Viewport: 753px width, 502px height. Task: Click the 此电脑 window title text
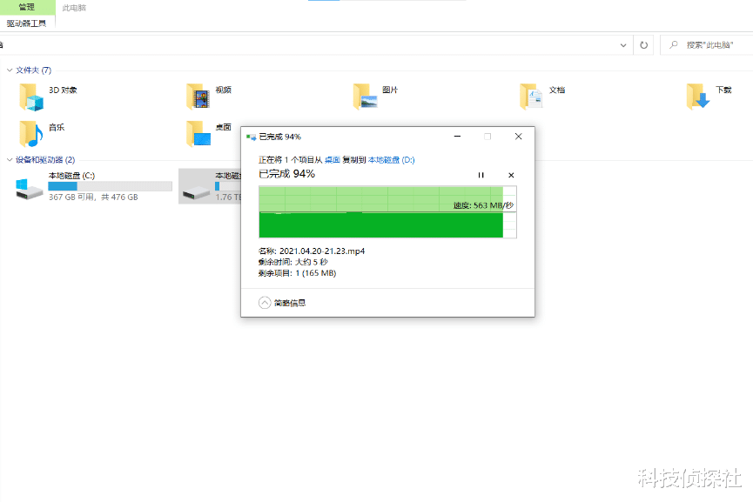pos(74,8)
